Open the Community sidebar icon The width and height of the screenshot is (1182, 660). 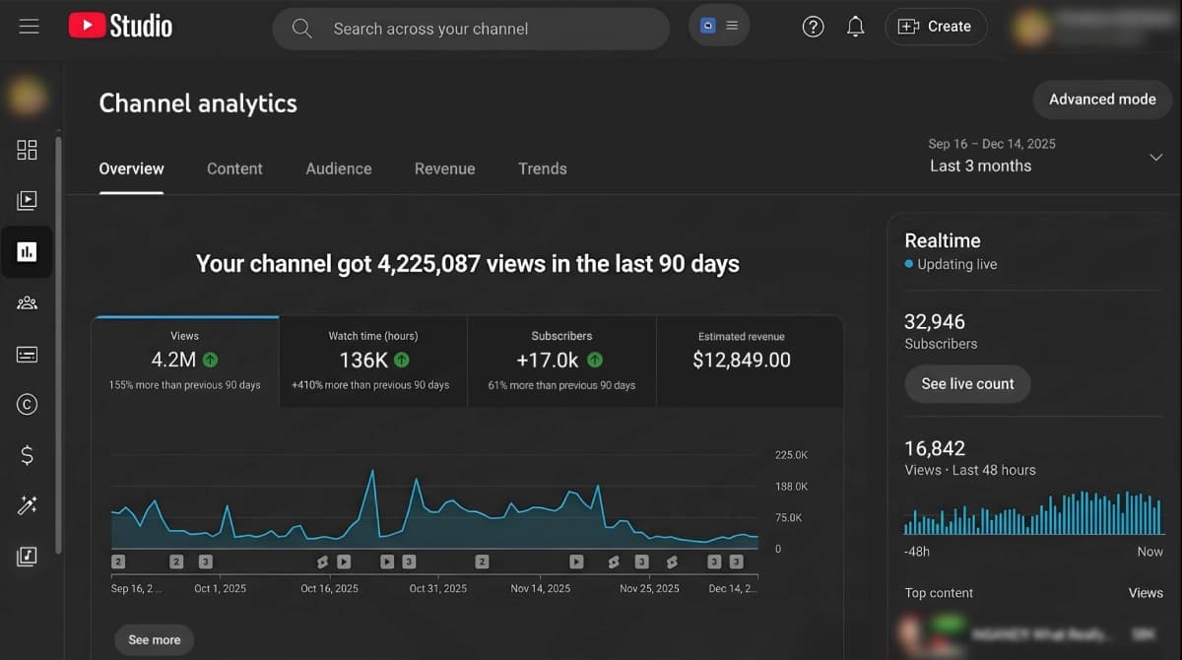pos(28,302)
